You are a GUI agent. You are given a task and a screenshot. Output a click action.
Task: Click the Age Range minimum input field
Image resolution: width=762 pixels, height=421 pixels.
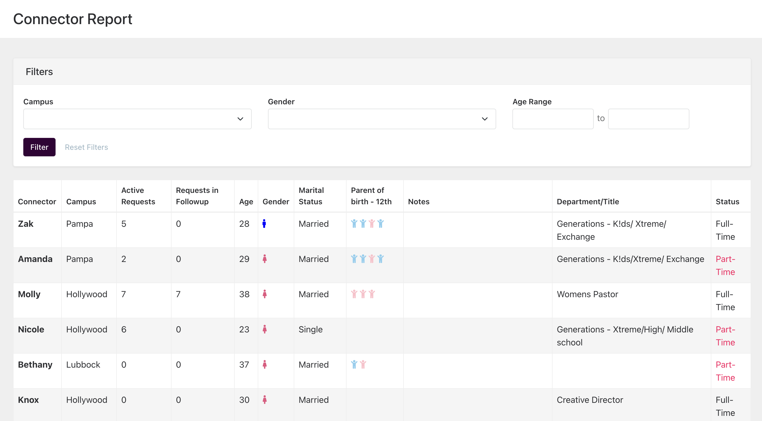tap(553, 119)
